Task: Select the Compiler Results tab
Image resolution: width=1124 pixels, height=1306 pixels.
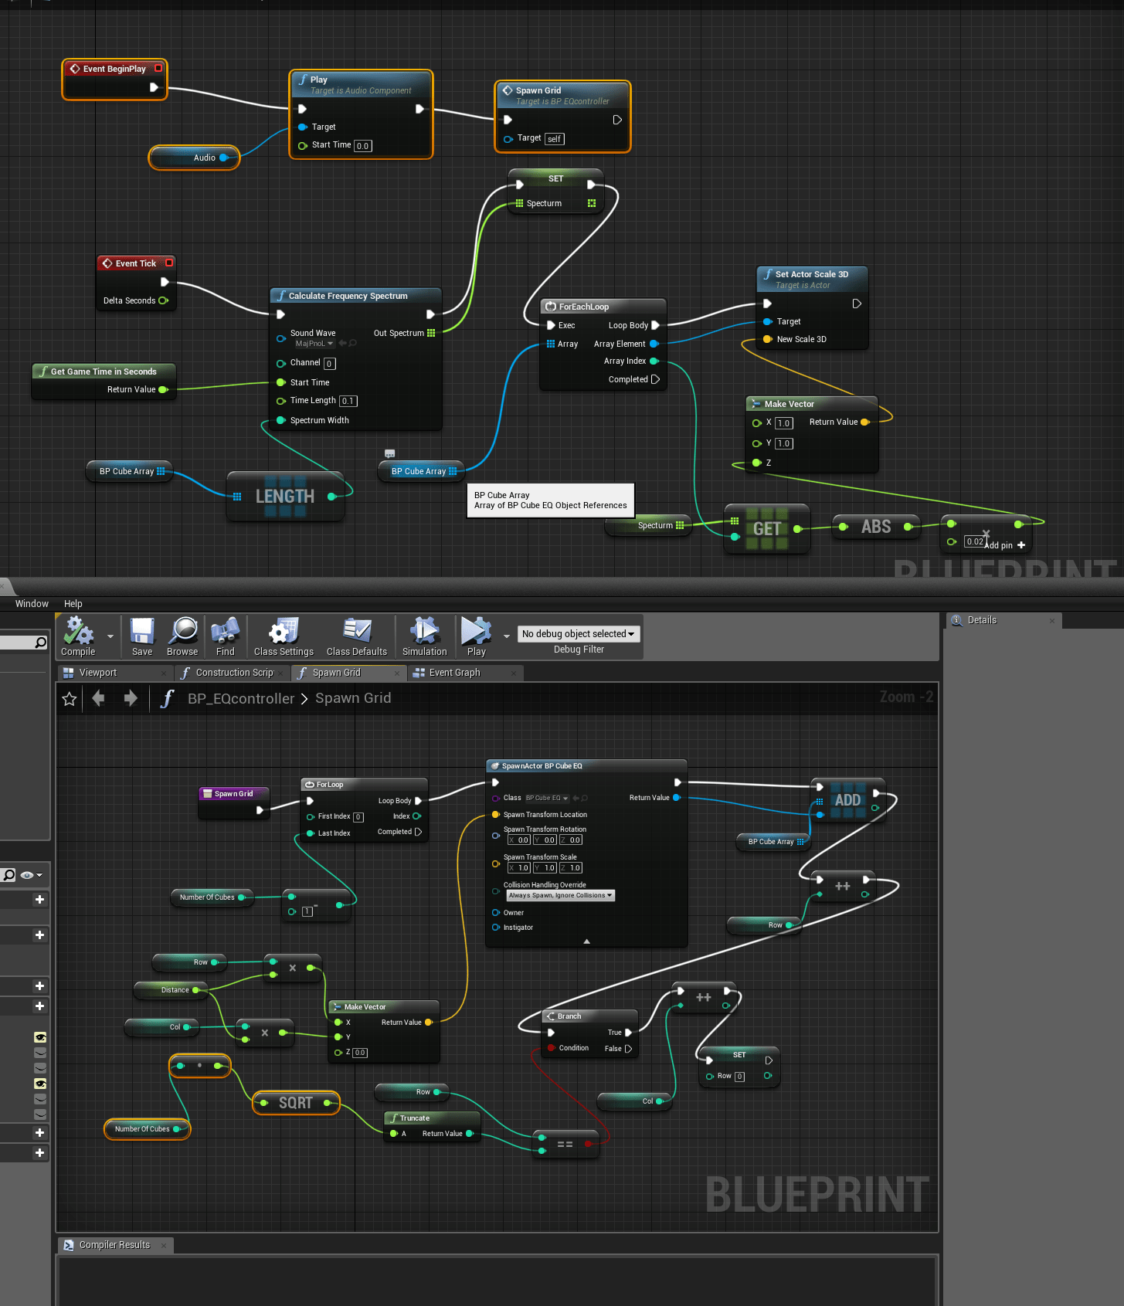Action: click(115, 1246)
